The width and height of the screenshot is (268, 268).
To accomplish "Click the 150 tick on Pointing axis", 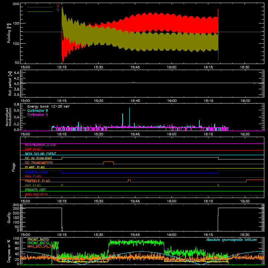I will pyautogui.click(x=16, y=23).
